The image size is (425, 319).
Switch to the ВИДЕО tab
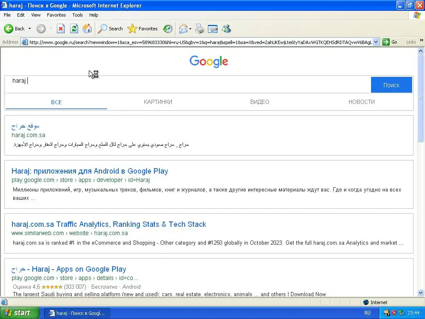(x=260, y=102)
